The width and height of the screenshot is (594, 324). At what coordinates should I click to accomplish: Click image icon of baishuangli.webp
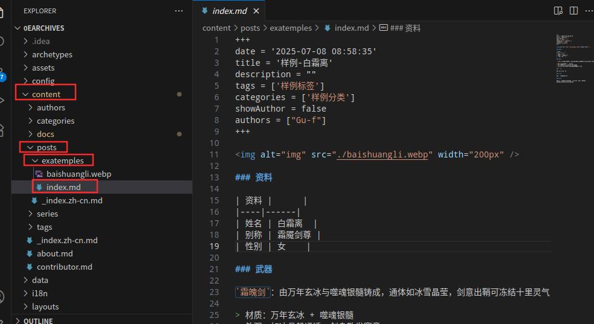point(39,174)
